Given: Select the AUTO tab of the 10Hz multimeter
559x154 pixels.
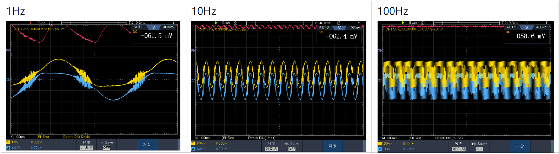Looking at the screenshot, I should (x=324, y=27).
